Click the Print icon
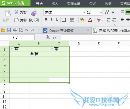The image size is (130, 109). (x=15, y=30)
